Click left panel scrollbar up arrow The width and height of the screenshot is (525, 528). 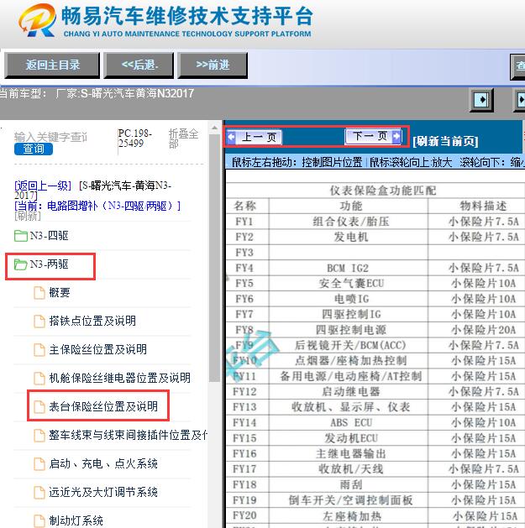214,128
